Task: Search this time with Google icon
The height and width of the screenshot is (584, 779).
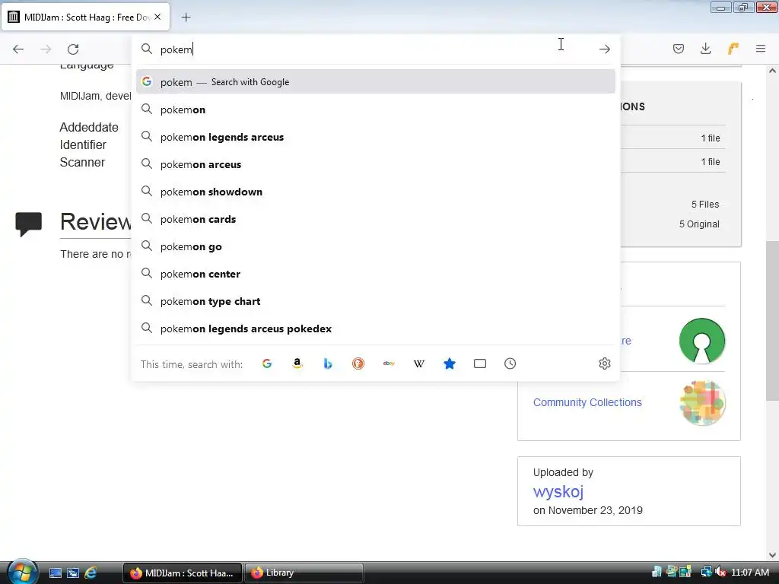Action: coord(267,363)
